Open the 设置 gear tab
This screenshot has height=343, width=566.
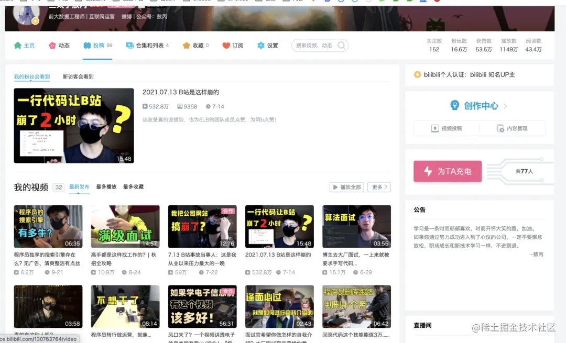click(x=267, y=46)
